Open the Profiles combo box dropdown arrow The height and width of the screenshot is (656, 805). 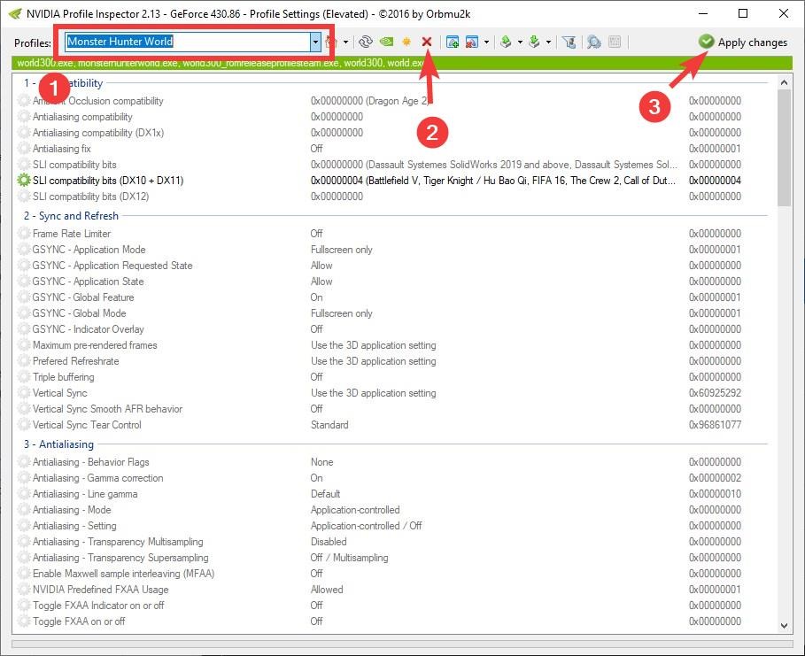point(315,42)
